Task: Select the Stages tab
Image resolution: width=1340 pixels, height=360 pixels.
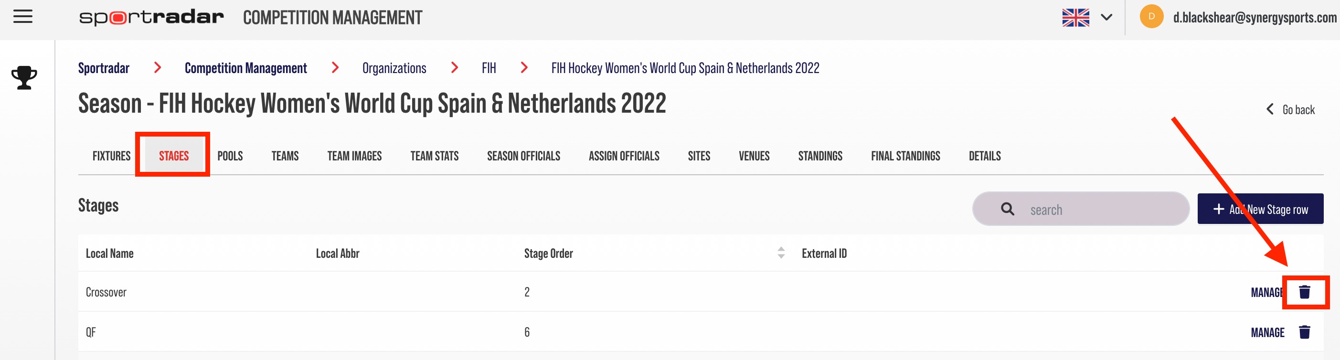Action: point(174,156)
